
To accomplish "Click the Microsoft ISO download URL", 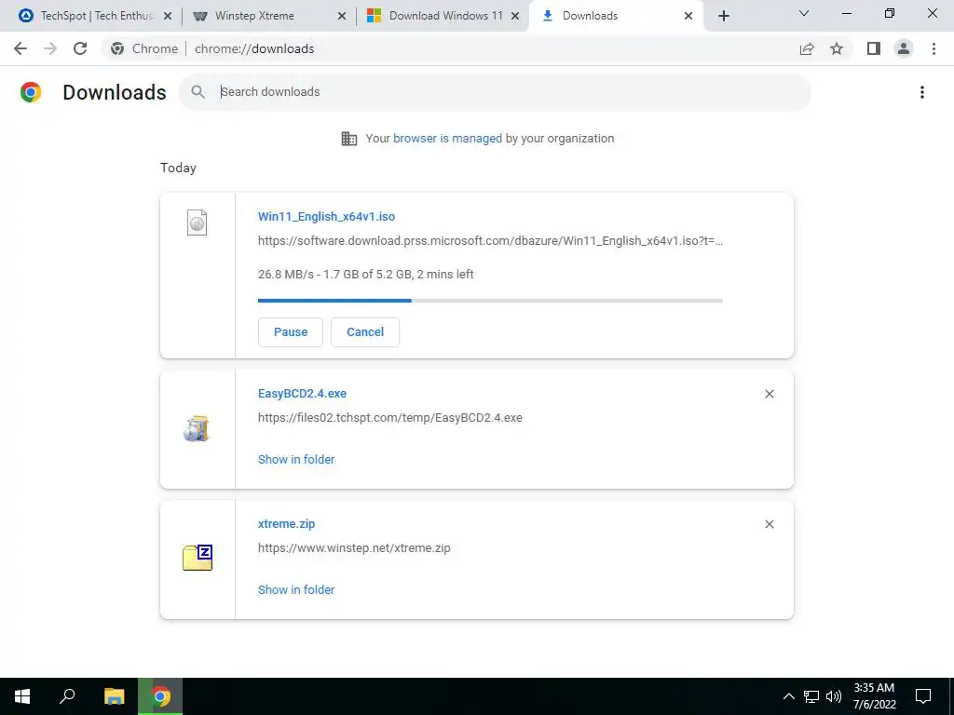I will pos(490,241).
